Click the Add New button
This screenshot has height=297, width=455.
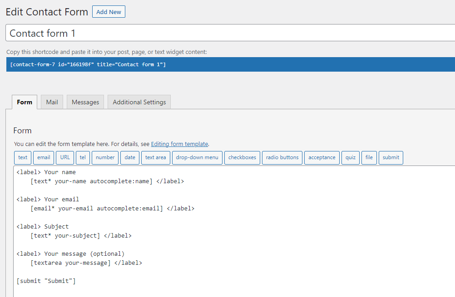pos(109,12)
